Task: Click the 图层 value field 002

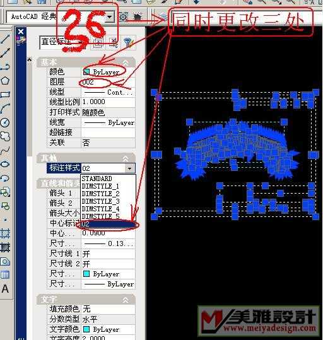Action: (108, 82)
